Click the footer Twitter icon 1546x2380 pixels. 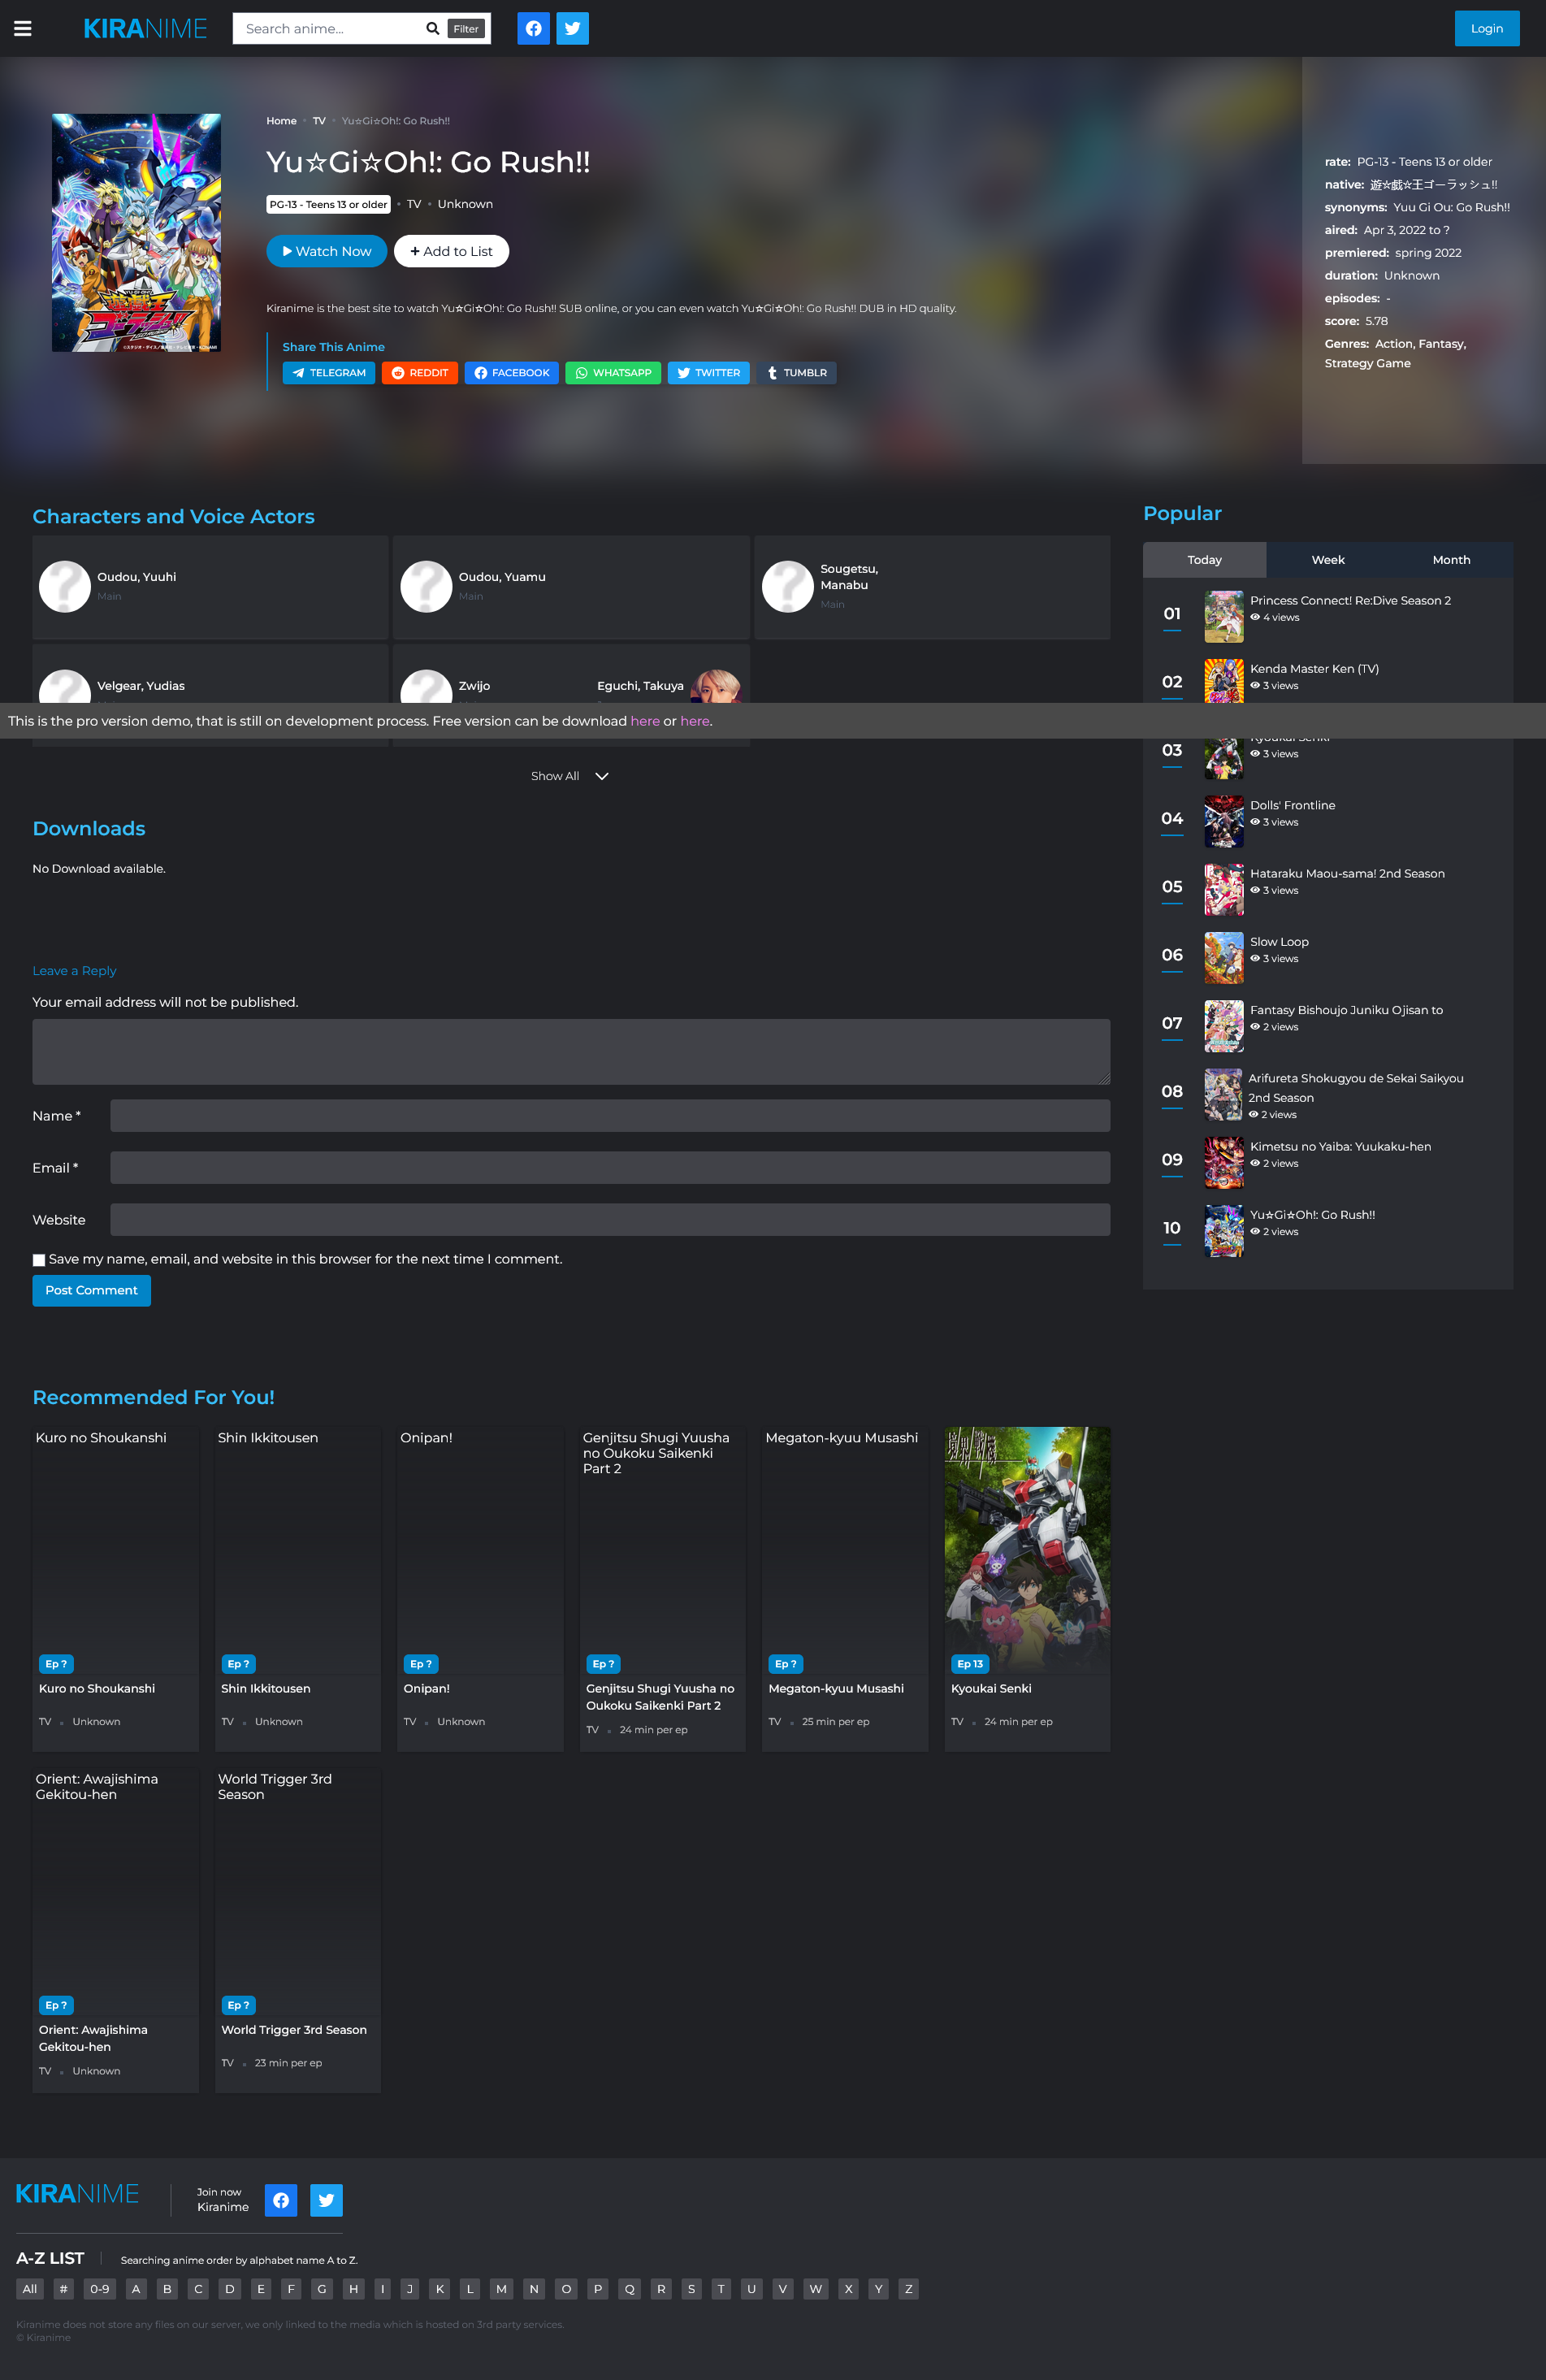pos(326,2200)
